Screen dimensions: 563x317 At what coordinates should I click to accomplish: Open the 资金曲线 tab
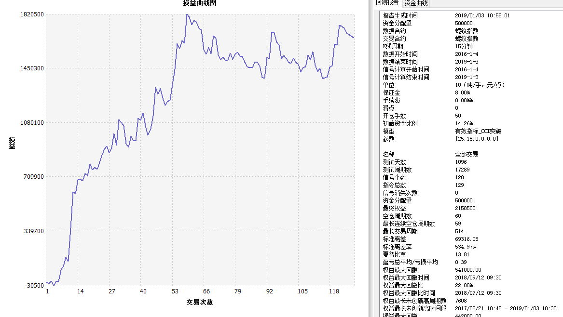pos(416,3)
